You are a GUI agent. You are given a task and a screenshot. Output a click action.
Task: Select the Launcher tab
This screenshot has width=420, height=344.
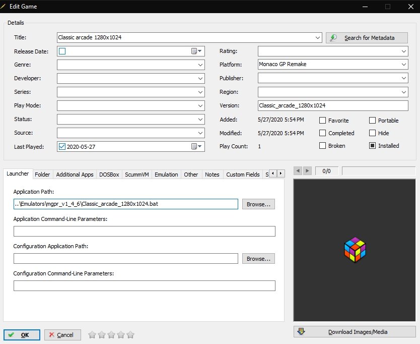pyautogui.click(x=18, y=174)
